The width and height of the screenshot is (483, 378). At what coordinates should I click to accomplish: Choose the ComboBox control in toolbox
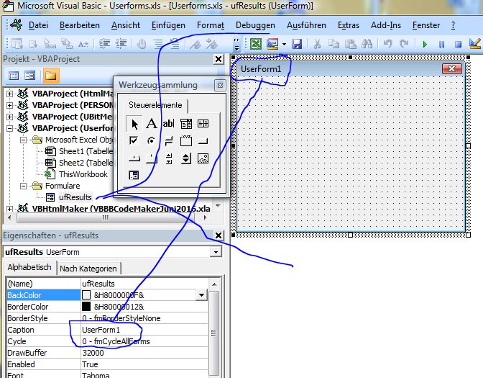185,124
